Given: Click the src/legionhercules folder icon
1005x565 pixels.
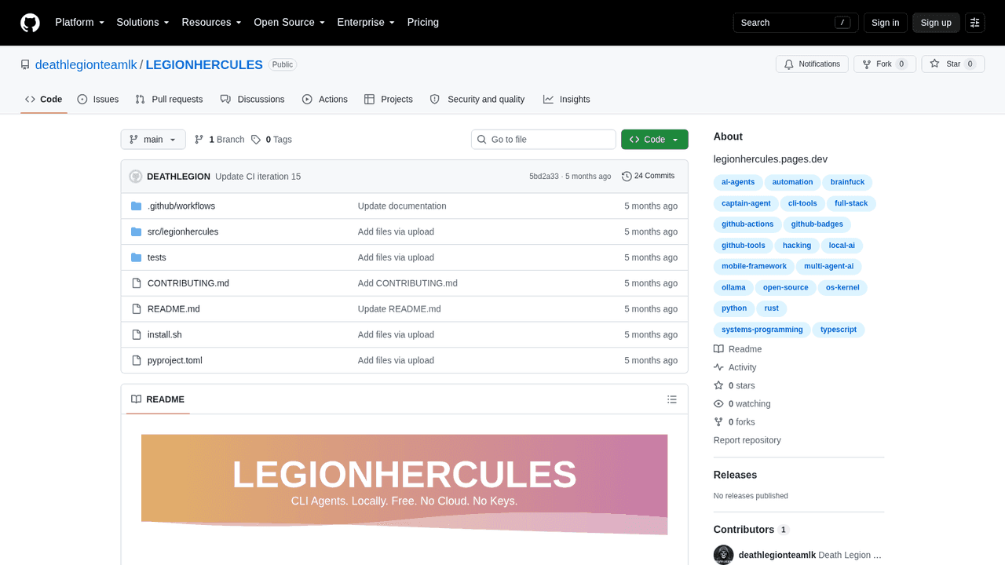Looking at the screenshot, I should (x=137, y=232).
